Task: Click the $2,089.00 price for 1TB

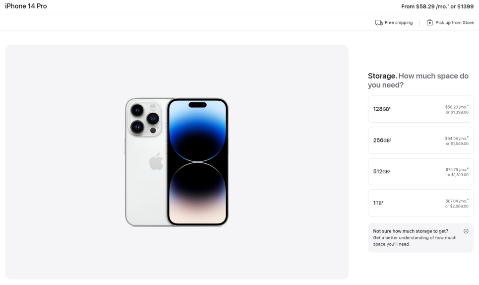Action: [x=459, y=206]
